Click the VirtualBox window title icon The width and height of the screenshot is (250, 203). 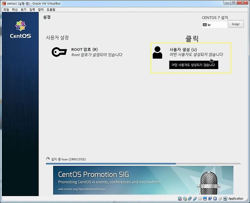4,3
